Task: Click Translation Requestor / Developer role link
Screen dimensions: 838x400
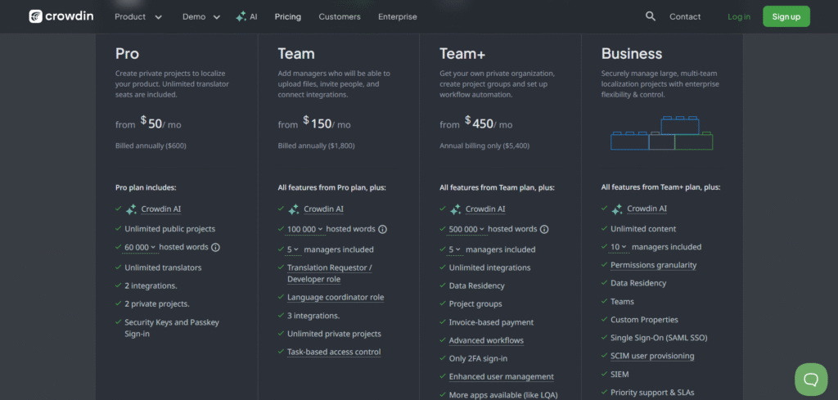Action: [330, 273]
